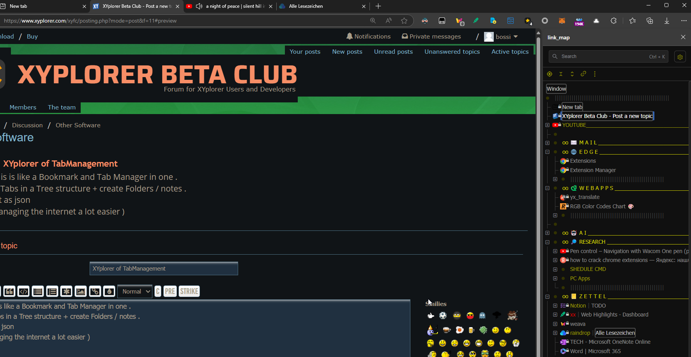Click the locate target icon in link_map
The height and width of the screenshot is (357, 691).
pyautogui.click(x=550, y=74)
